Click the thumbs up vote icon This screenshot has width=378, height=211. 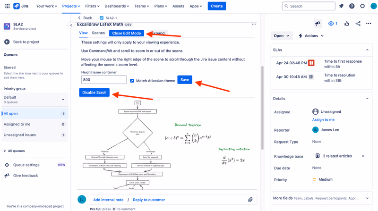pyautogui.click(x=347, y=23)
